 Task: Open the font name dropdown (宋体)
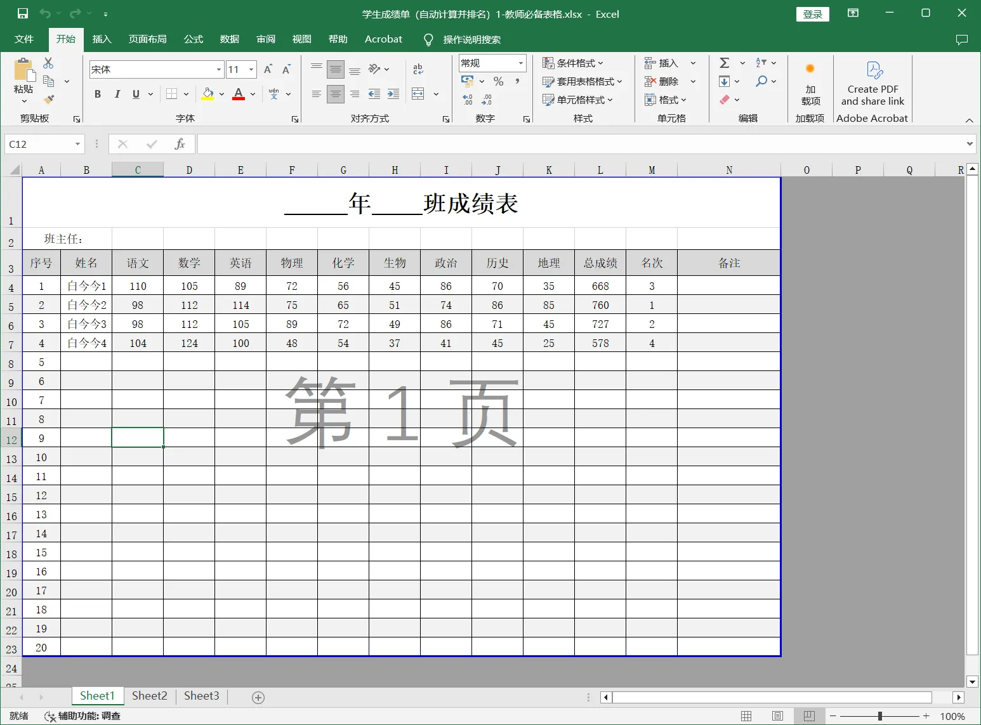[219, 69]
